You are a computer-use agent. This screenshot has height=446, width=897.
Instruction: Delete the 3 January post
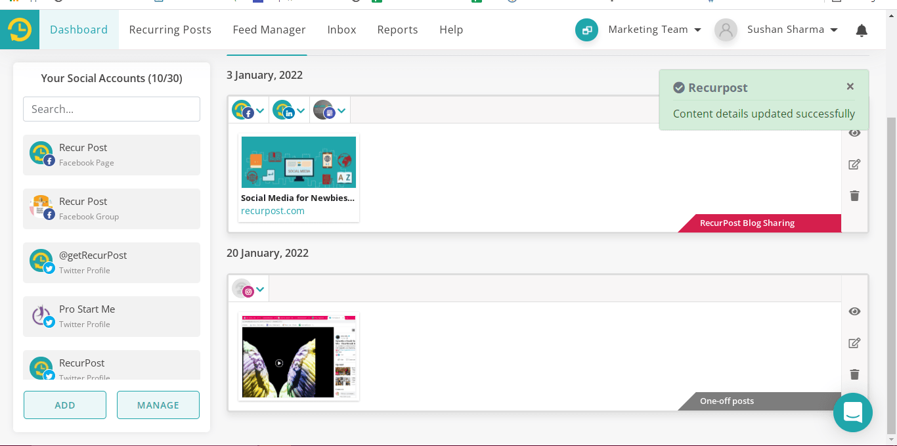854,196
